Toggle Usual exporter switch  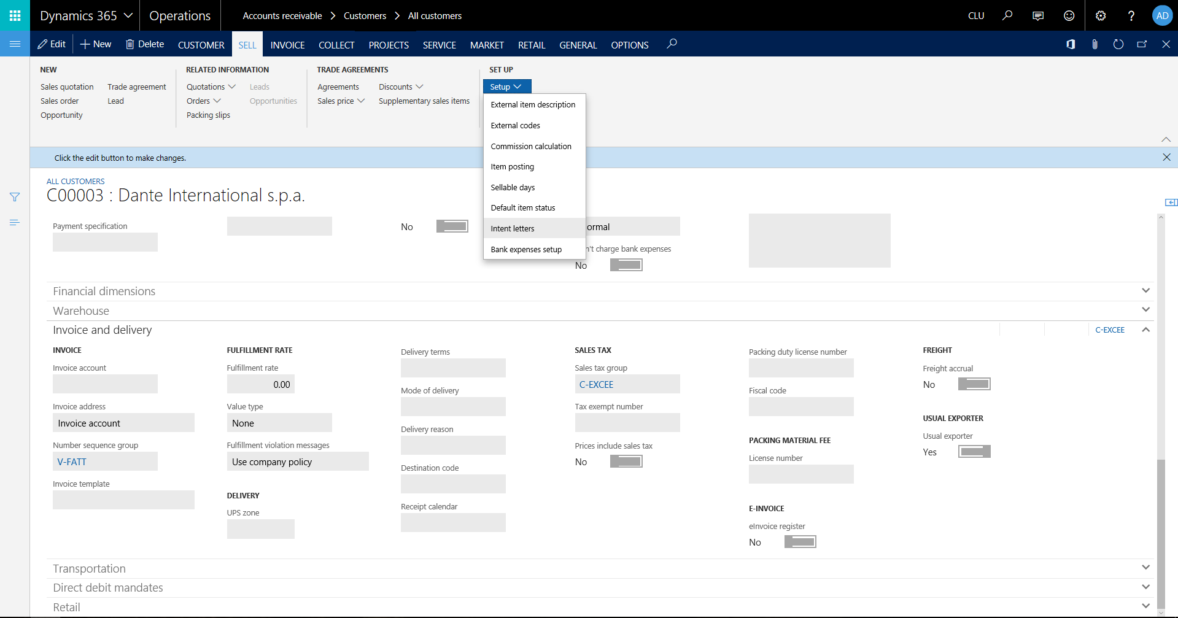(974, 452)
